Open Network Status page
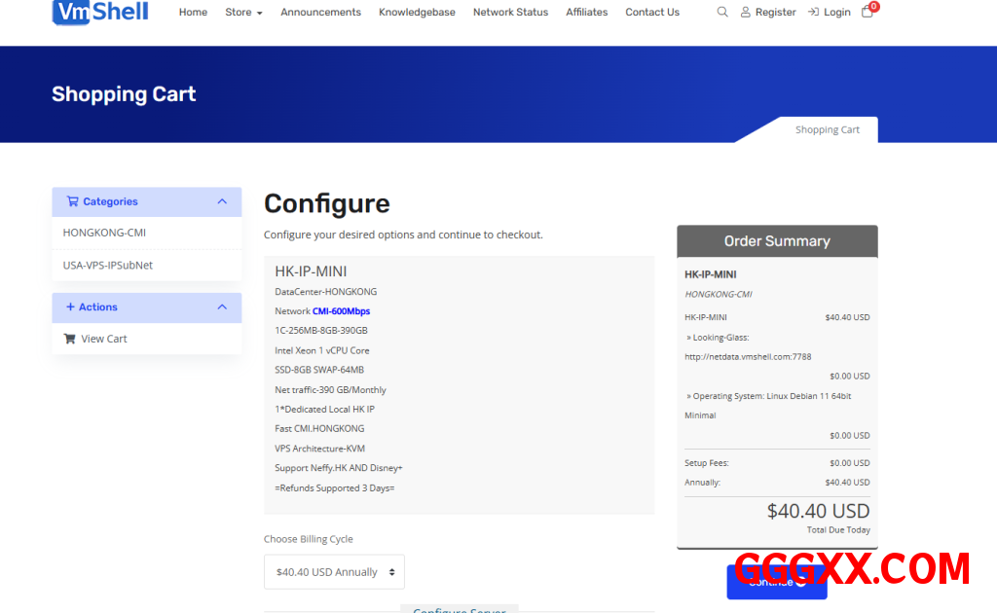The width and height of the screenshot is (997, 613). (510, 13)
